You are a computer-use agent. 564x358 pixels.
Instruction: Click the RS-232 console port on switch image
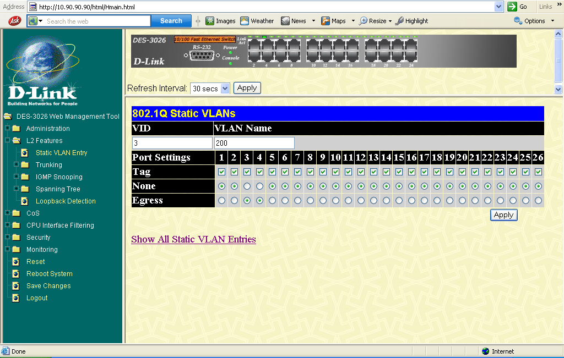click(202, 56)
